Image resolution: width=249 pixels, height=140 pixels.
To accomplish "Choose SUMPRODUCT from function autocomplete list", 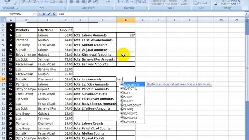I will (x=132, y=105).
